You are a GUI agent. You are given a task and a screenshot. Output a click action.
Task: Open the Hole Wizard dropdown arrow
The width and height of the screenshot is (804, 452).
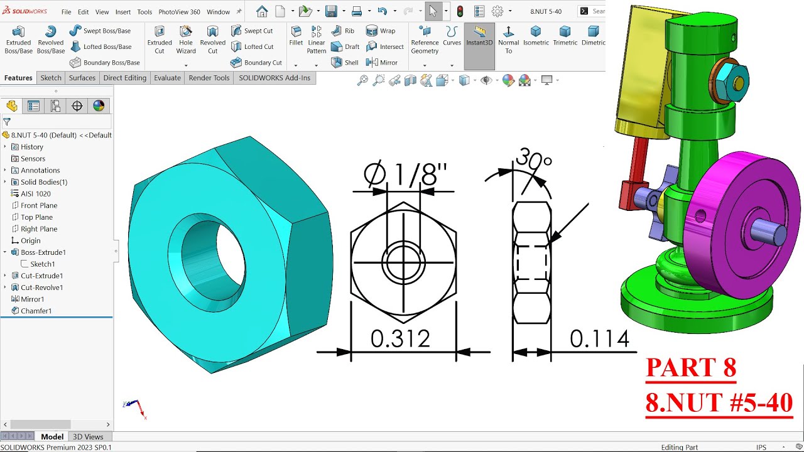(x=186, y=65)
